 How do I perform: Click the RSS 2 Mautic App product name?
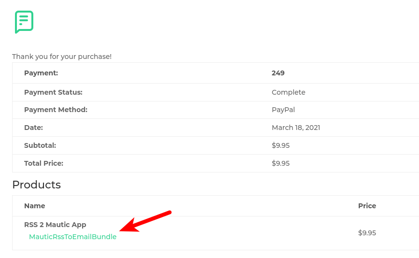[55, 225]
